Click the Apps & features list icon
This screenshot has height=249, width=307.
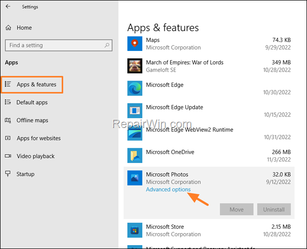[8, 84]
